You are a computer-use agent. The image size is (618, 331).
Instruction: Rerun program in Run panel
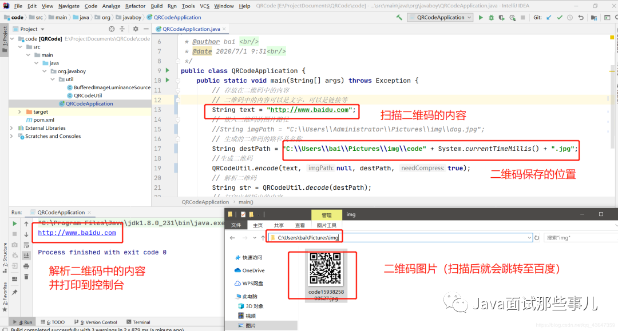(x=14, y=224)
